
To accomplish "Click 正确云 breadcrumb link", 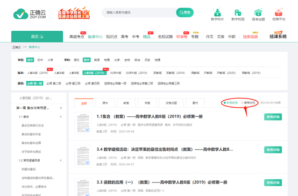I will pyautogui.click(x=16, y=47).
